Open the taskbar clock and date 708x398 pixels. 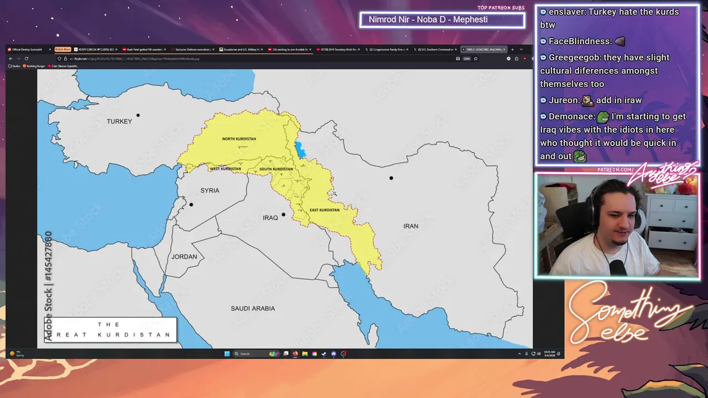click(x=549, y=354)
